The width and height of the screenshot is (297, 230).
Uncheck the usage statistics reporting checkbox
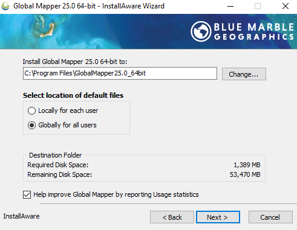pyautogui.click(x=27, y=194)
